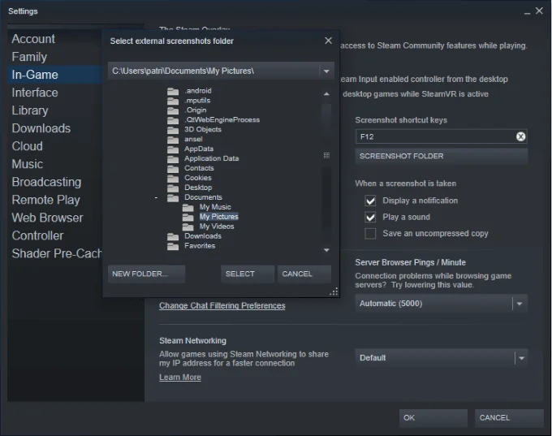Open the Controller settings section
Screen dimensions: 552x436
click(x=37, y=235)
